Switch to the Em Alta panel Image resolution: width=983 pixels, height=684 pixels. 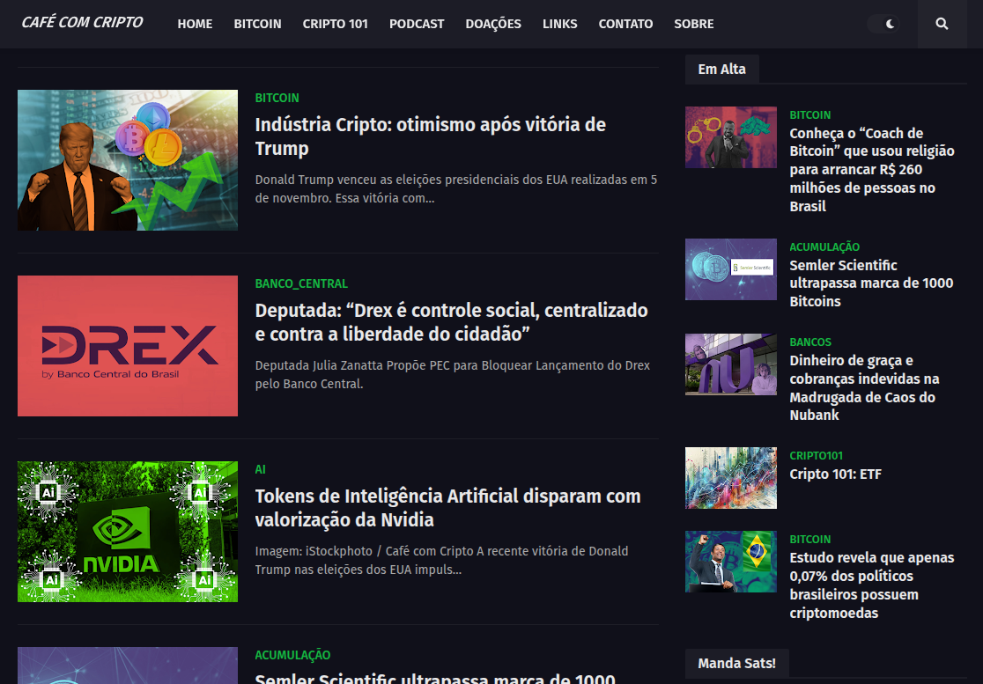[721, 69]
